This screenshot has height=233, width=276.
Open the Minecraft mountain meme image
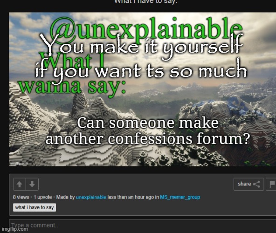(142, 89)
